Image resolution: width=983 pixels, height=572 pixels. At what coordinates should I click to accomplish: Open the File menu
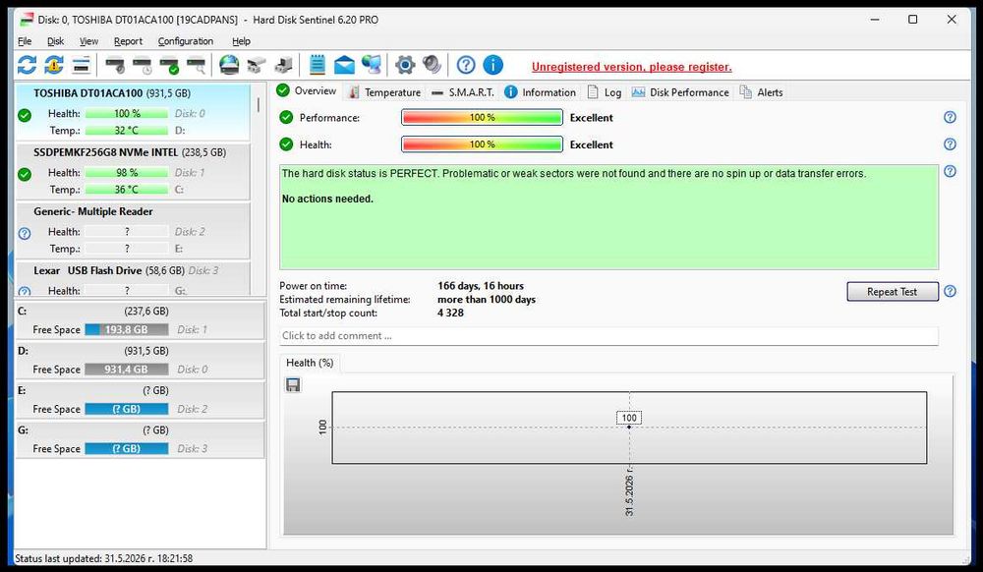25,41
